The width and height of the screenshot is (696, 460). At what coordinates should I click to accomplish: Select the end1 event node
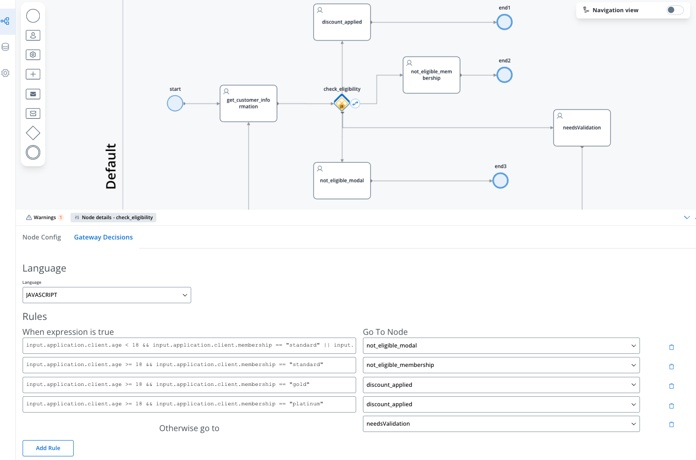(x=504, y=22)
